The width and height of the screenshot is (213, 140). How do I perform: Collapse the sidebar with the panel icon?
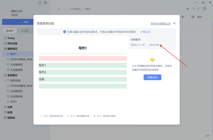pos(46,3)
